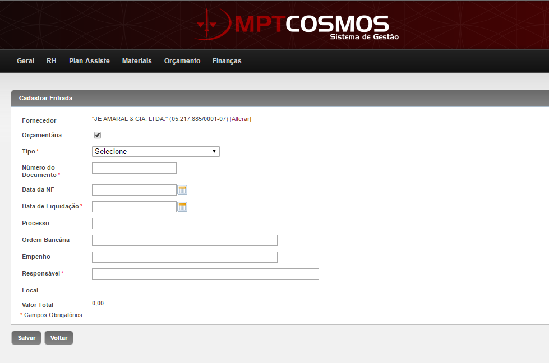The height and width of the screenshot is (363, 549).
Task: Click into the Data de Liquidação field
Action: (134, 207)
